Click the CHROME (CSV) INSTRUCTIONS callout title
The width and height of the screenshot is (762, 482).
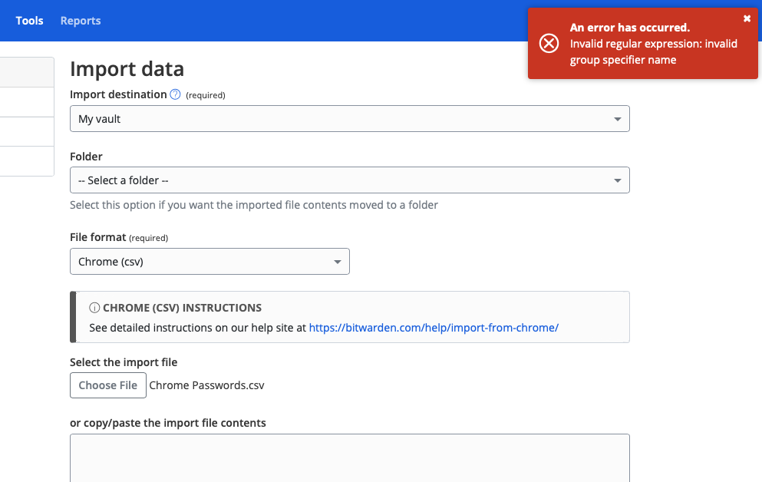point(182,308)
